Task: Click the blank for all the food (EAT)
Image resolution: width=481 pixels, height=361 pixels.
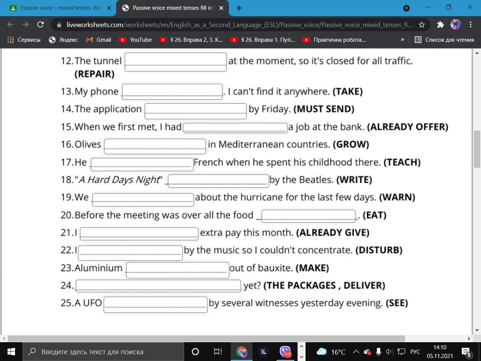Action: click(309, 216)
